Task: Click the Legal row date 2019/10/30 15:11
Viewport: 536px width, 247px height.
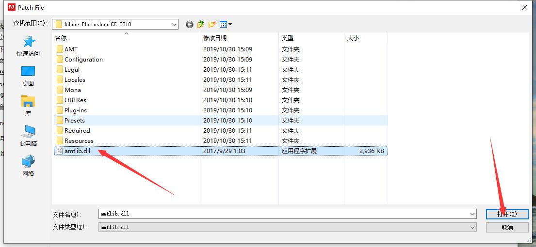Action: (227, 70)
